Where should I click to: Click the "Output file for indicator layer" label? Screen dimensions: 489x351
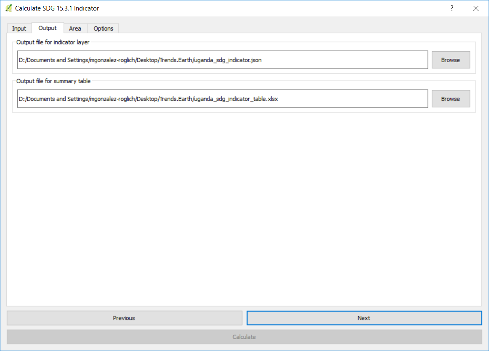point(53,42)
